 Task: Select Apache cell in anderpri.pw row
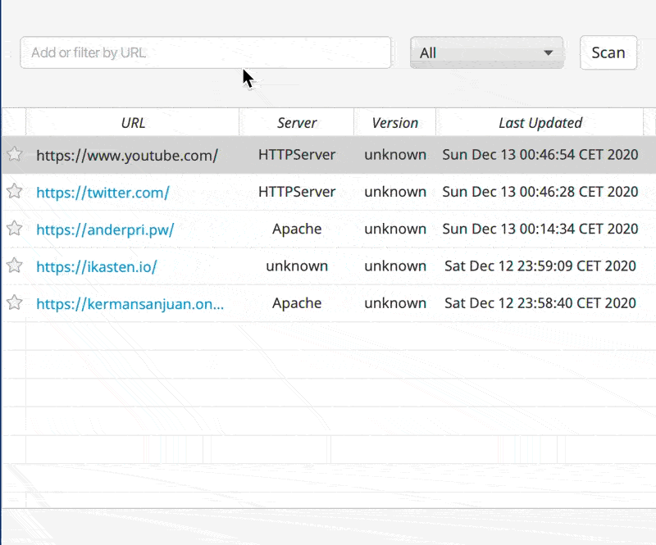tap(297, 229)
